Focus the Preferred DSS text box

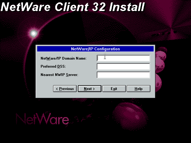point(123,66)
